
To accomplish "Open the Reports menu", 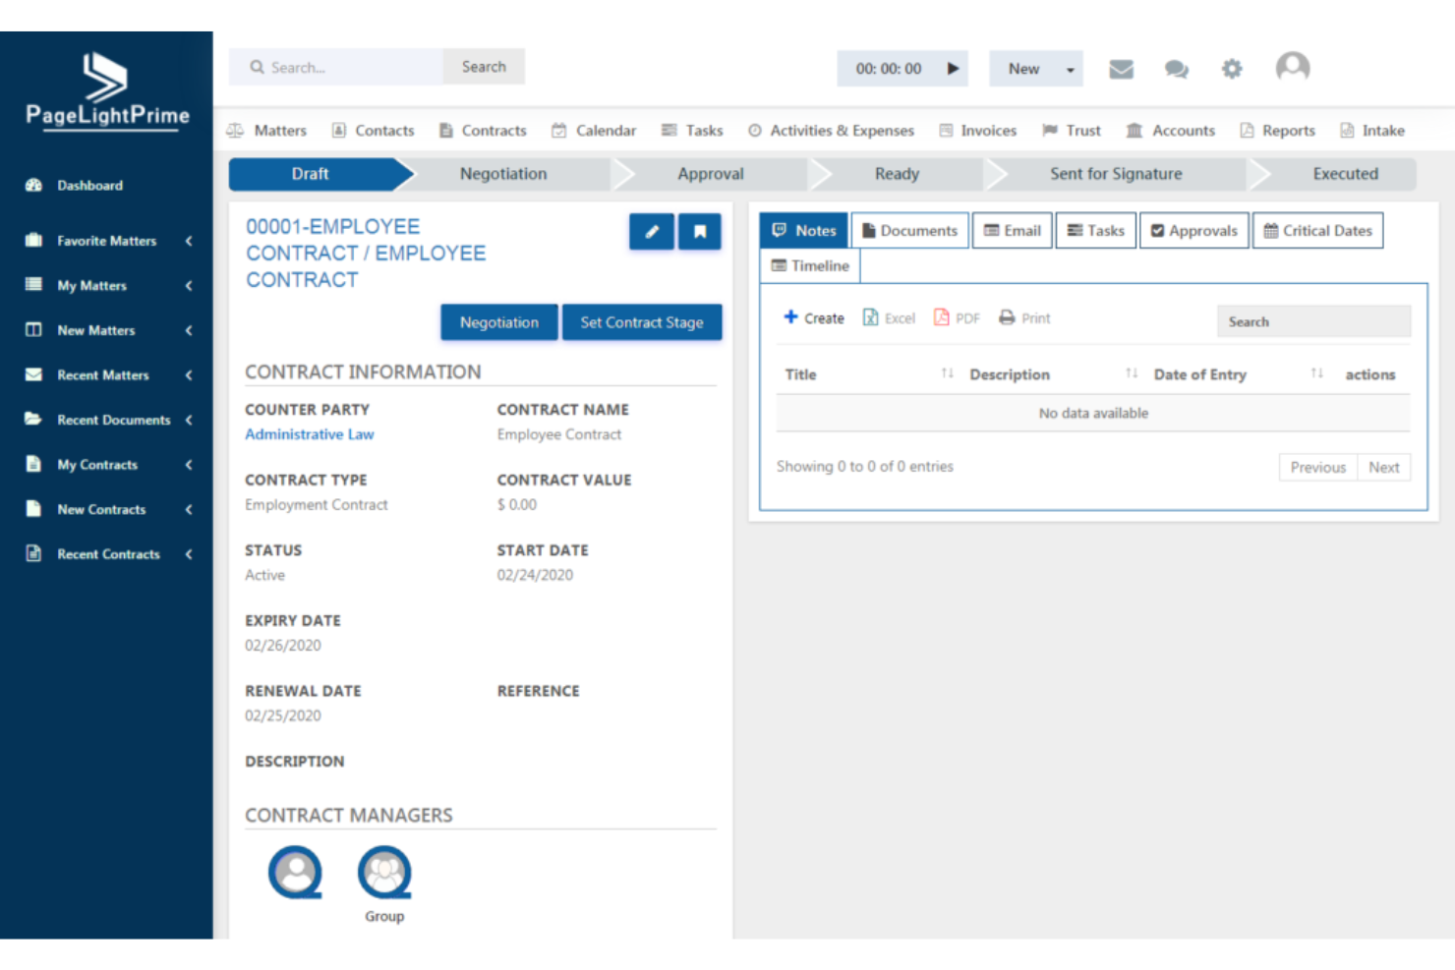I will 1278,131.
